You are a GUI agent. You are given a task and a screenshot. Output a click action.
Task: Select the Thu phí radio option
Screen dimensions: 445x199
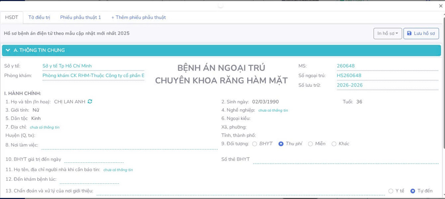[x=281, y=144]
